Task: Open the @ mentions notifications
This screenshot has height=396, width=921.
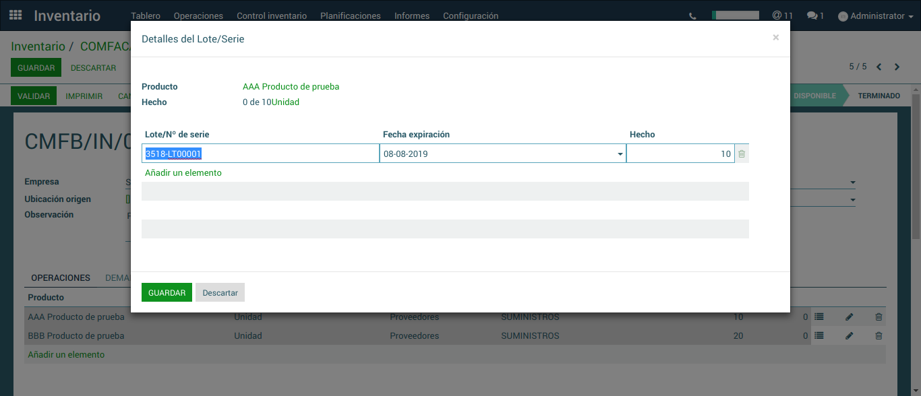Action: click(782, 15)
